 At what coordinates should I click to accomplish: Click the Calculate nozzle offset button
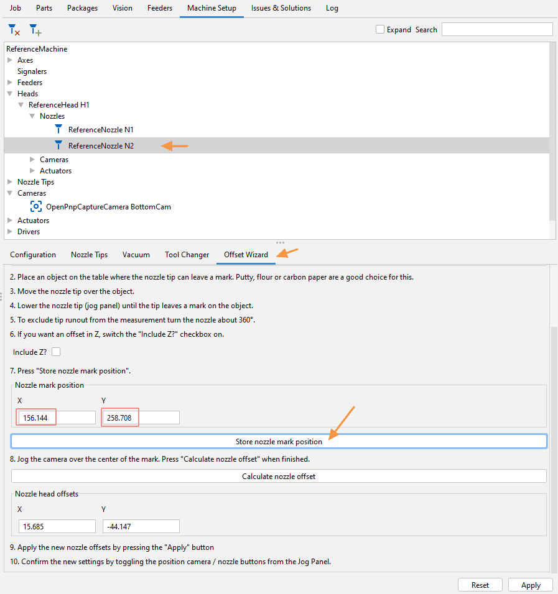coord(279,477)
